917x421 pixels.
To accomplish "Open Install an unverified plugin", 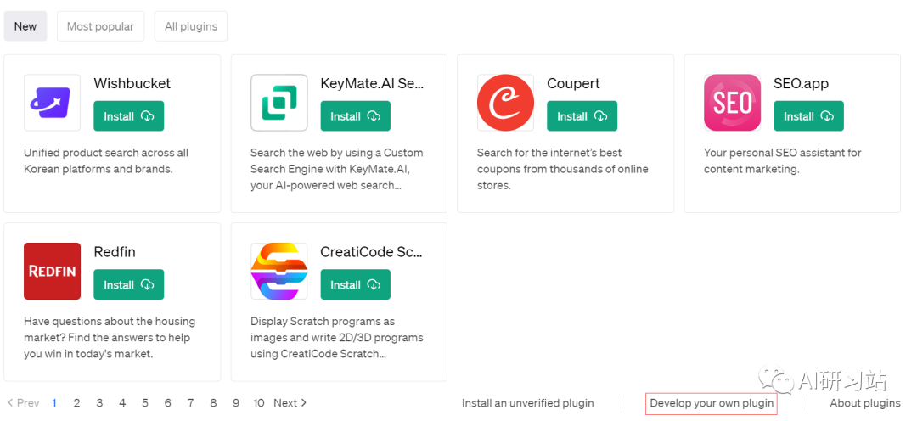I will 527,403.
